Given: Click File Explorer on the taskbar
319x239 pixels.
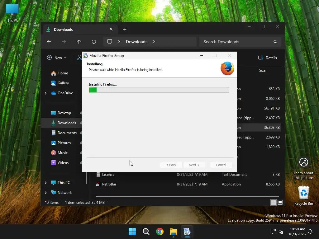Looking at the screenshot, I should click(x=174, y=232).
